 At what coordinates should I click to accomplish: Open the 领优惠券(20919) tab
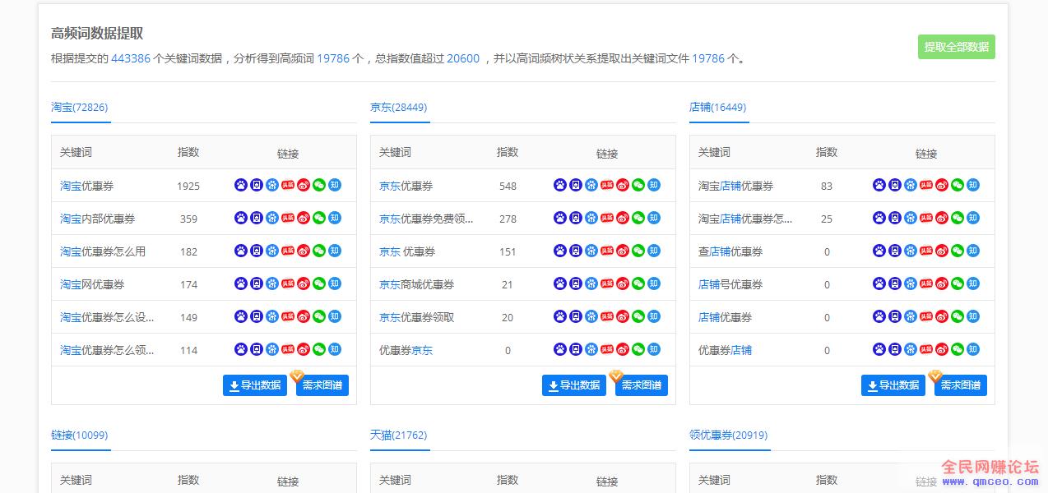coord(729,435)
